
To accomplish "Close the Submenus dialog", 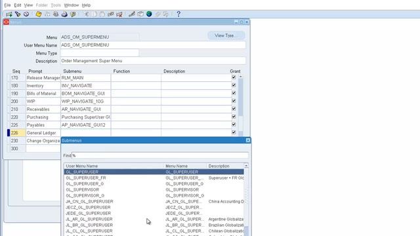I will (248, 140).
